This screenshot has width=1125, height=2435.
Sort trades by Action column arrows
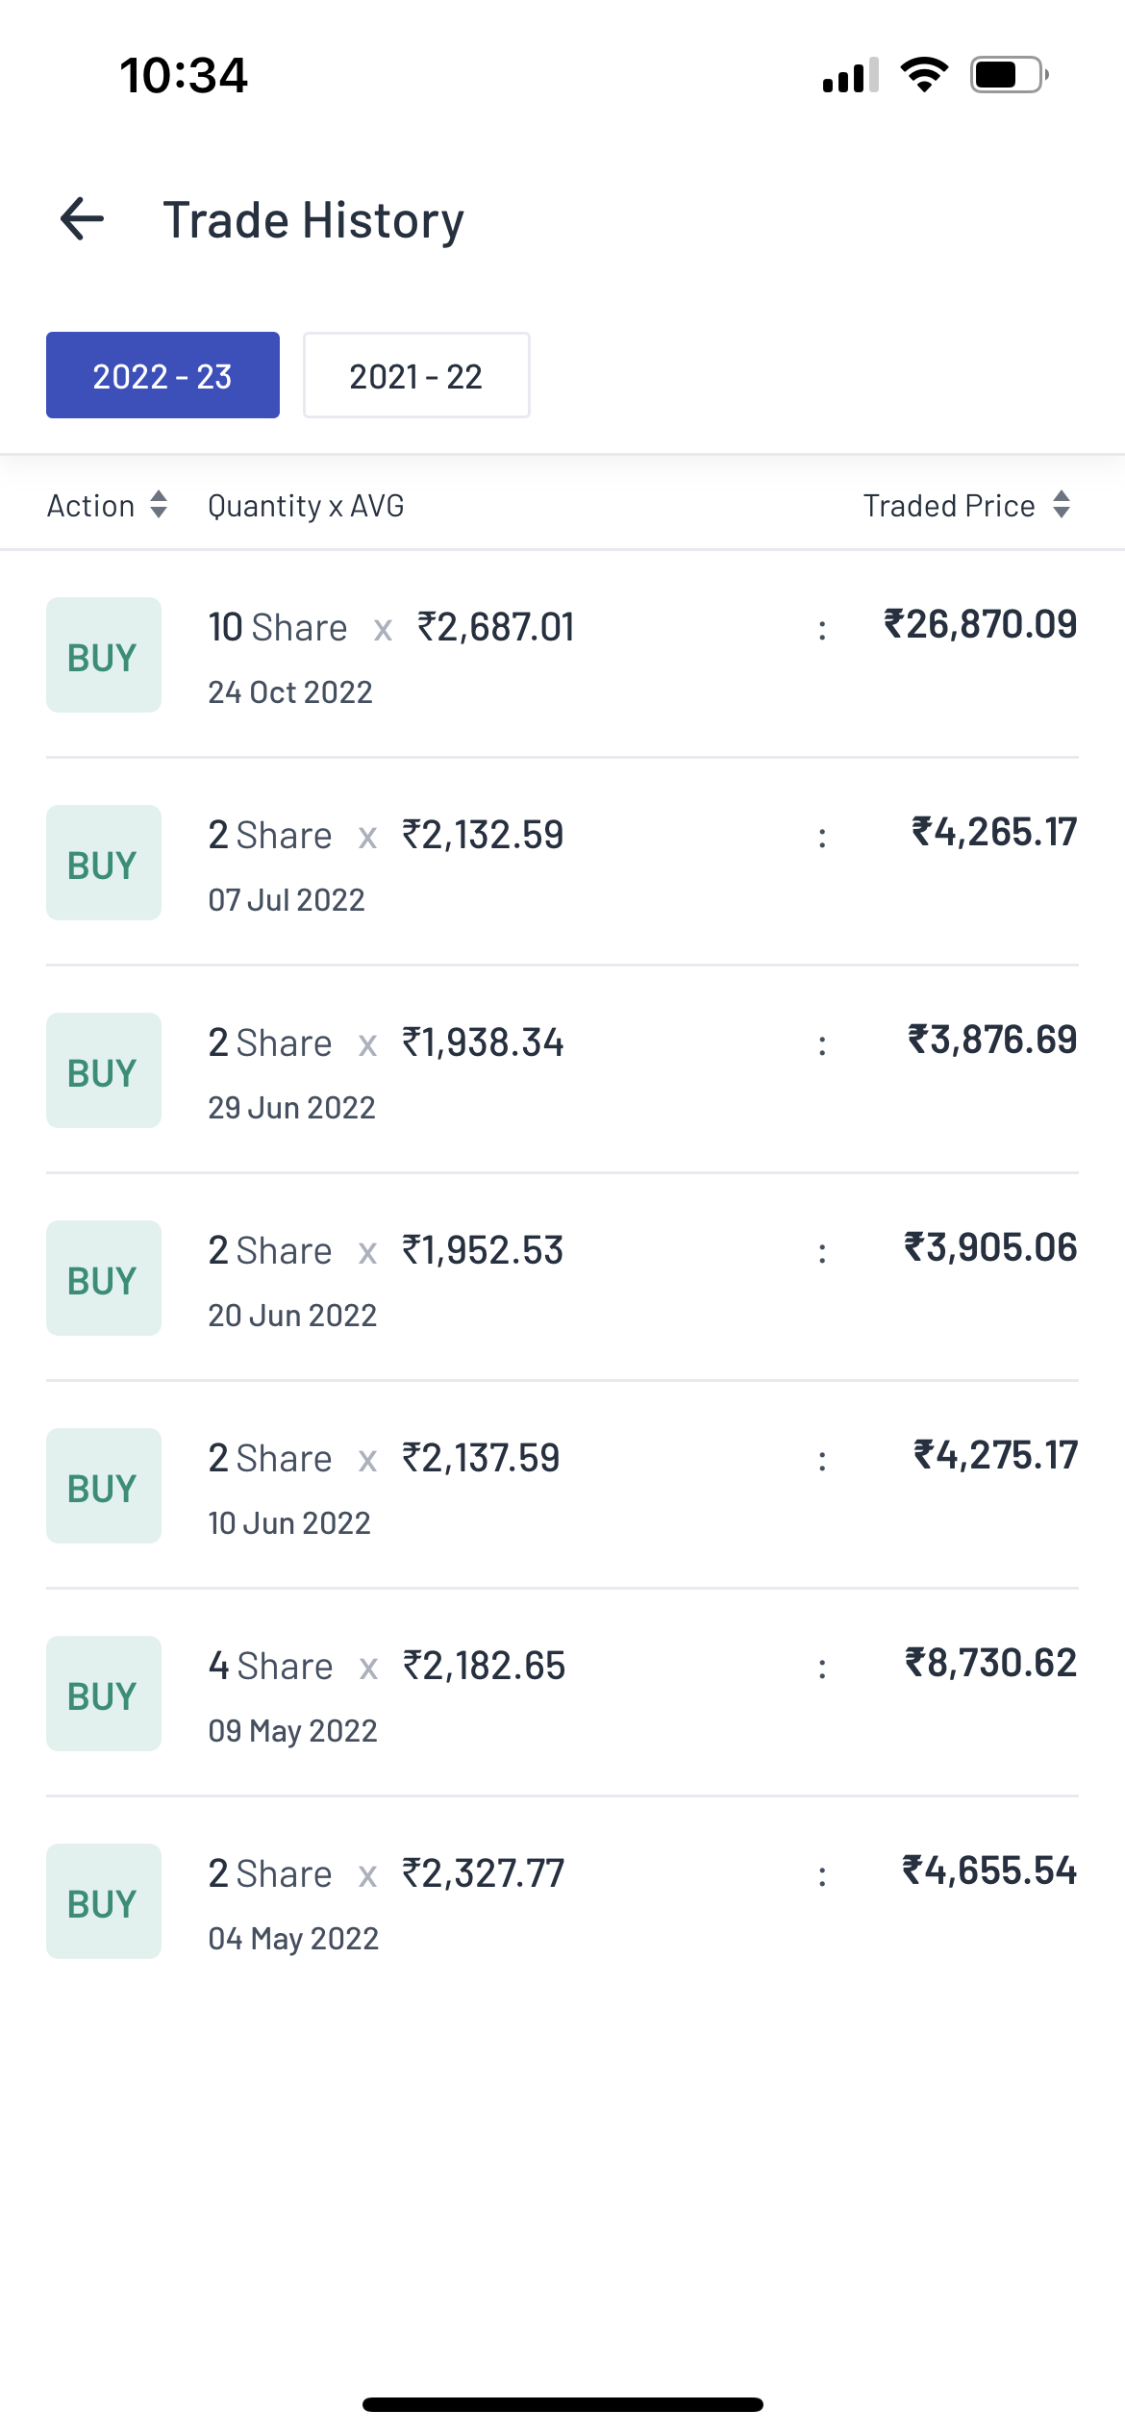[x=160, y=505]
